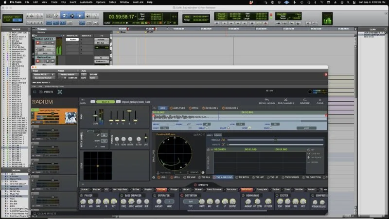Click the sample thumbnail in slot one
The image size is (389, 219).
pos(71,118)
